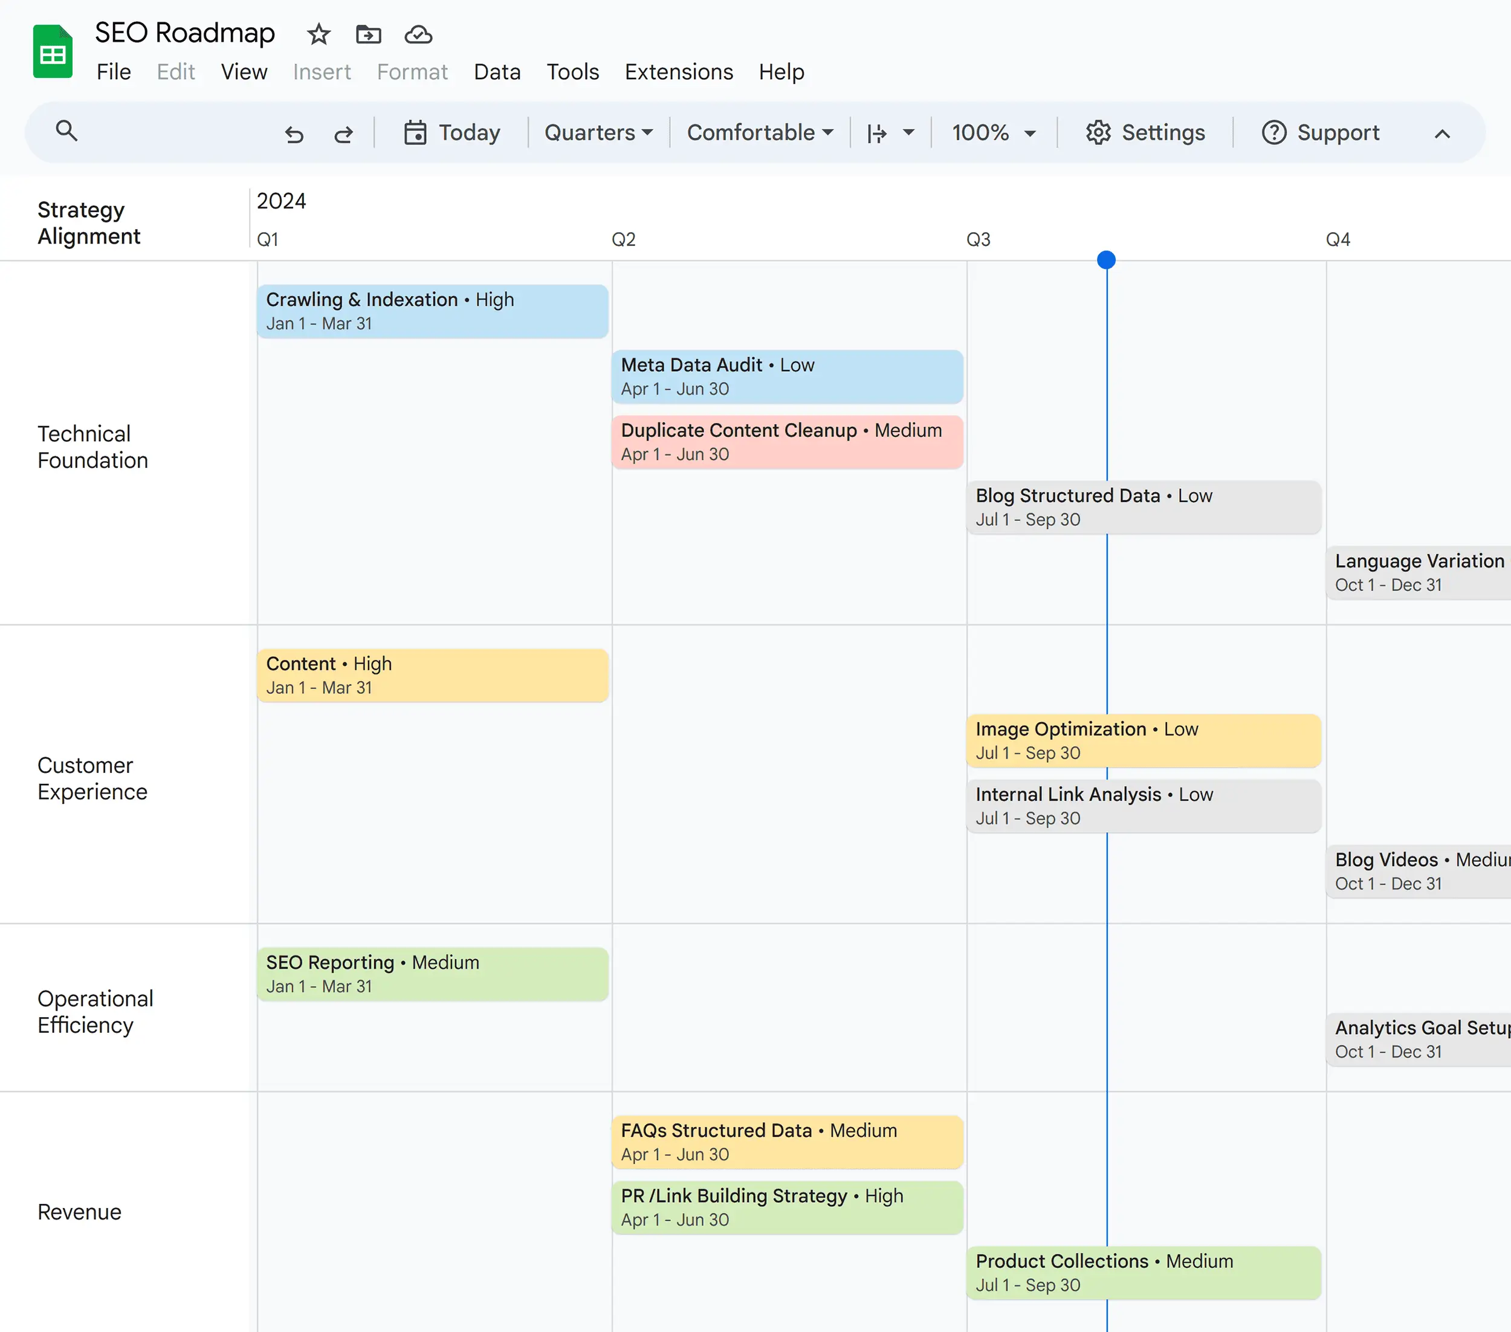Screen dimensions: 1511x1332
Task: Check the cloud save status
Action: point(417,34)
